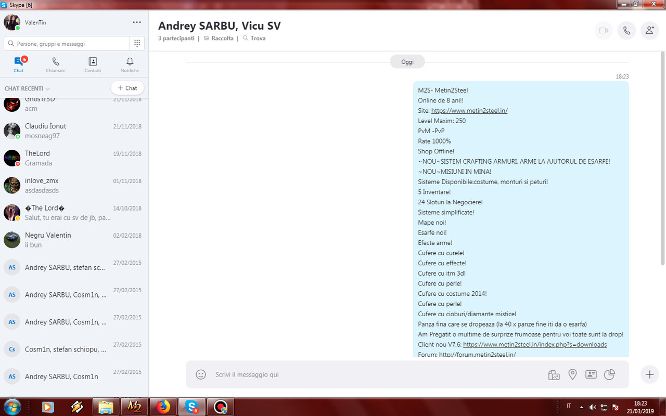The width and height of the screenshot is (666, 416).
Task: Click Trova to search in conversation
Action: [x=254, y=38]
